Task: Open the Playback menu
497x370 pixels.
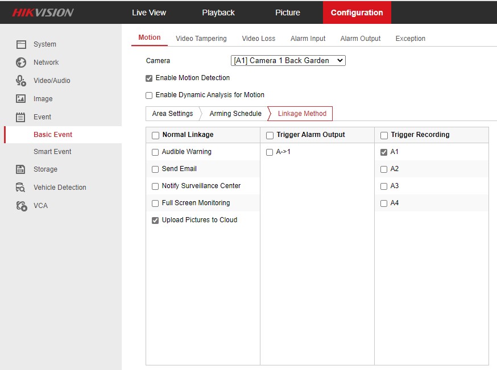Action: (218, 13)
